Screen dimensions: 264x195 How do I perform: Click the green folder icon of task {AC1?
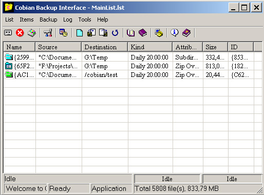9,74
